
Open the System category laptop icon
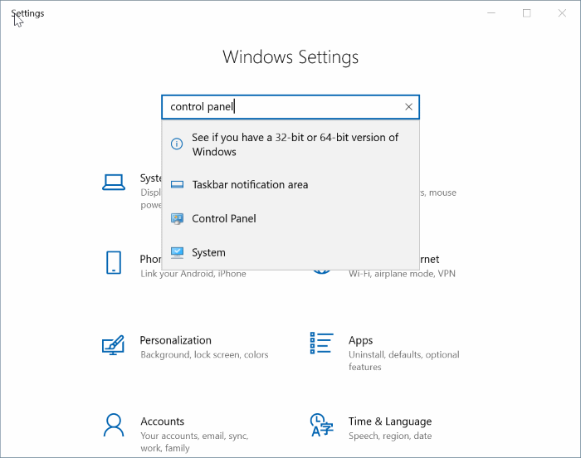(114, 183)
